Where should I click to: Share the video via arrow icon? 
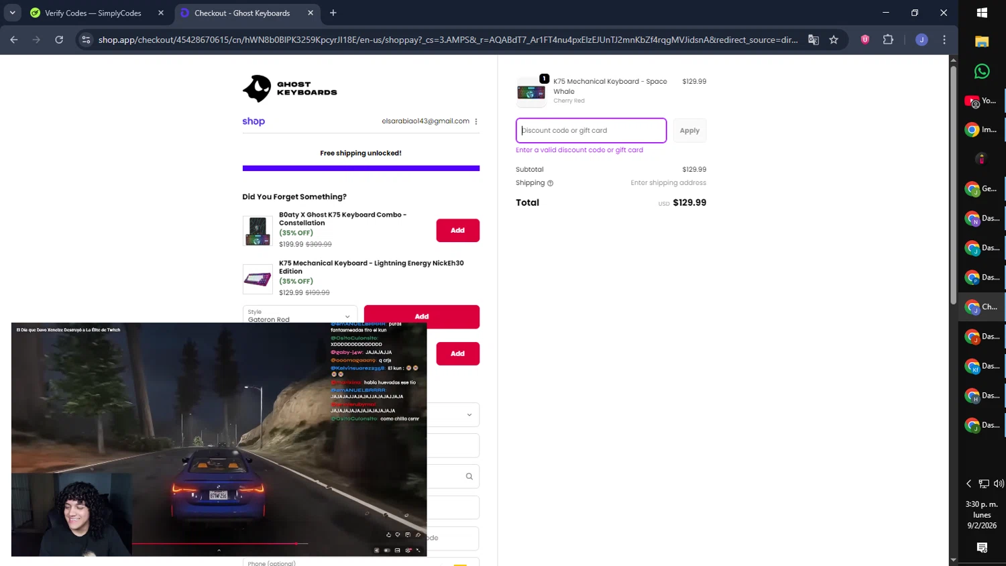click(418, 535)
